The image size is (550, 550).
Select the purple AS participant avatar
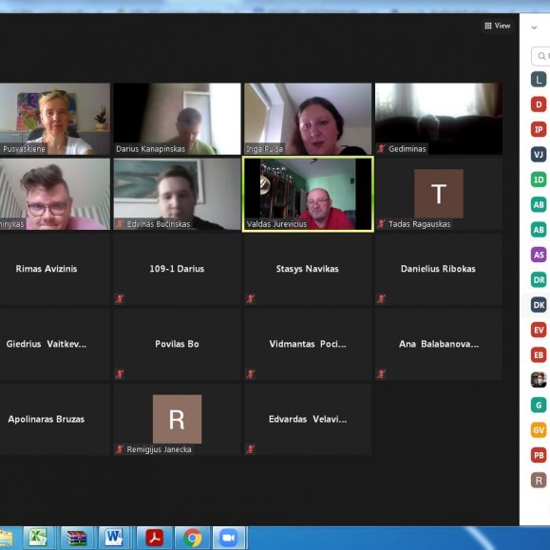539,255
